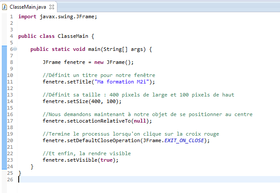Click line number 14 in the gutter
280x193 pixels.
coord(10,101)
